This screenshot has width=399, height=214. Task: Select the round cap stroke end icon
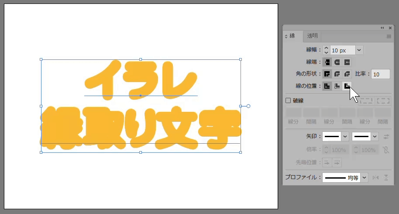[x=337, y=62]
